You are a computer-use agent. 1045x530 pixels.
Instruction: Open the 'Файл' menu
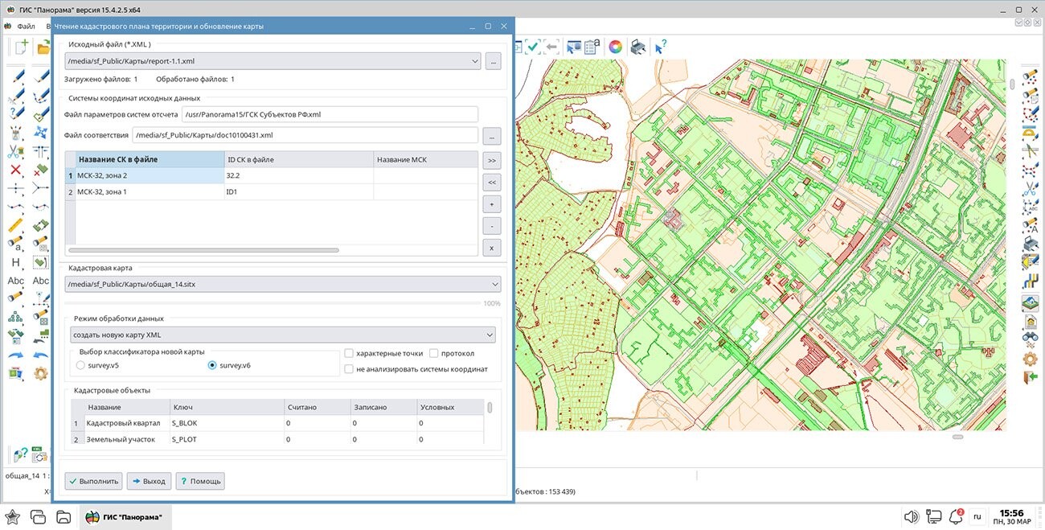pyautogui.click(x=26, y=27)
